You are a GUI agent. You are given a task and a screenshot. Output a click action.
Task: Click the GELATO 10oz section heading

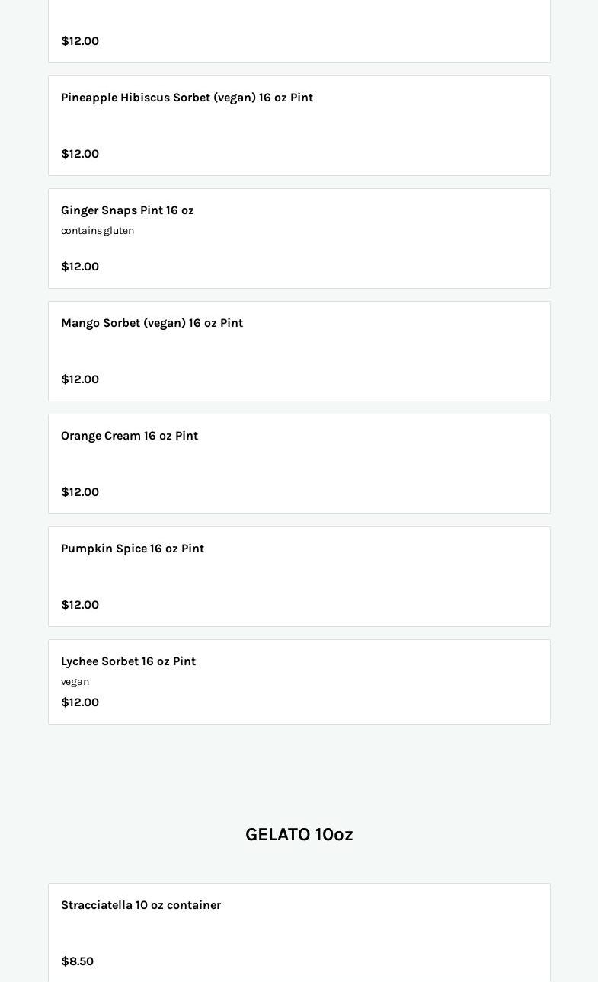point(299,835)
